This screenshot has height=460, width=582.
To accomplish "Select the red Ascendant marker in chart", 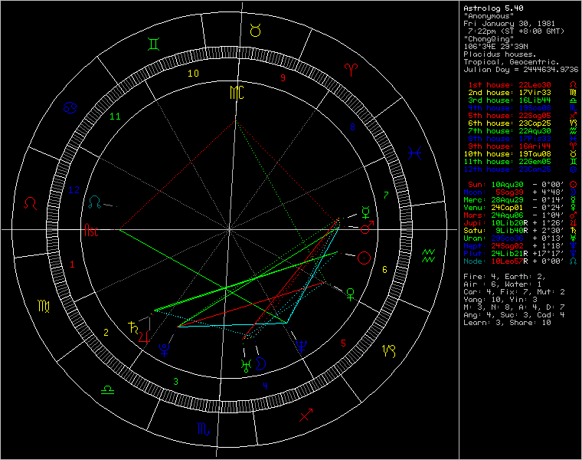I will click(91, 229).
